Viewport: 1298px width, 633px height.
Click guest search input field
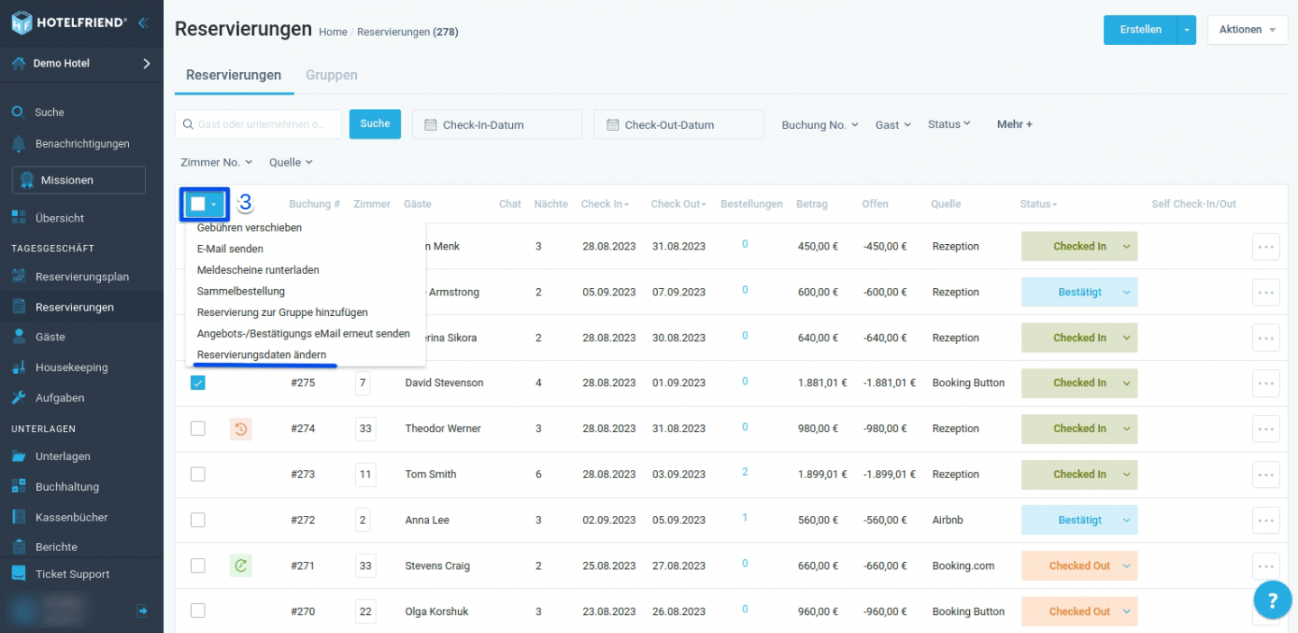coord(258,124)
